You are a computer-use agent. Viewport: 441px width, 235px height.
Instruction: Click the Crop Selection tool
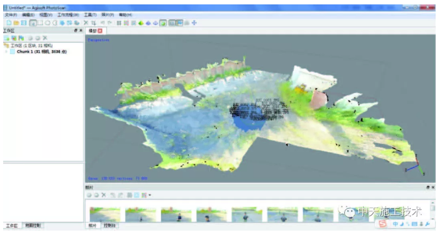pyautogui.click(x=94, y=23)
